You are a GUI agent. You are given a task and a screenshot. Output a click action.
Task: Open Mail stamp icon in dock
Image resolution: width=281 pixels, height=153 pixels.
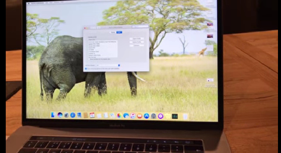[79, 115]
